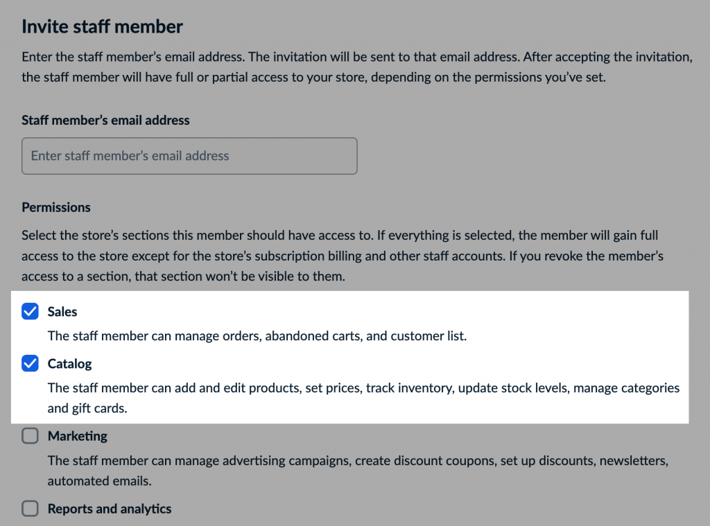Click the Catalog label text
The width and height of the screenshot is (710, 526).
(x=69, y=363)
